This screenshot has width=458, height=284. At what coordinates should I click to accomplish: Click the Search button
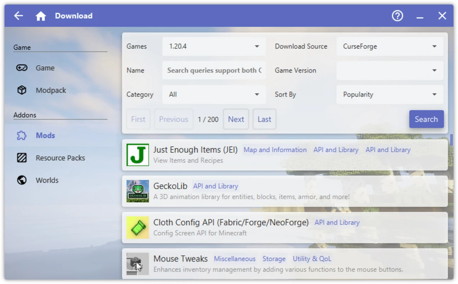(426, 119)
